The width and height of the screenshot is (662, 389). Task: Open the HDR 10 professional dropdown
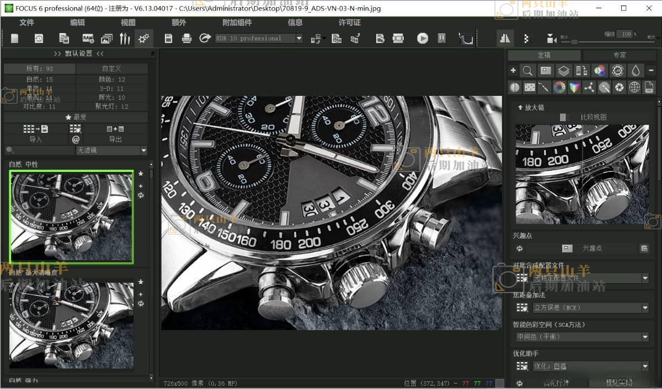tap(299, 39)
